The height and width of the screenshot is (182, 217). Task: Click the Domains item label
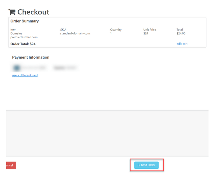click(16, 33)
